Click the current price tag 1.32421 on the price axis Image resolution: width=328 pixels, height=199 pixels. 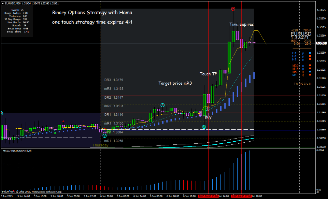click(x=321, y=43)
